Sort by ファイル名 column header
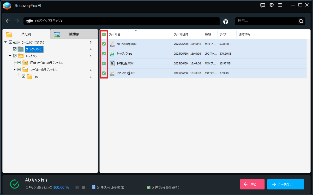Image resolution: width=313 pixels, height=195 pixels. [x=115, y=34]
